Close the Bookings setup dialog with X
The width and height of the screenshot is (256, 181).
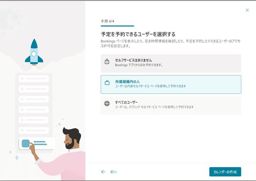(247, 10)
